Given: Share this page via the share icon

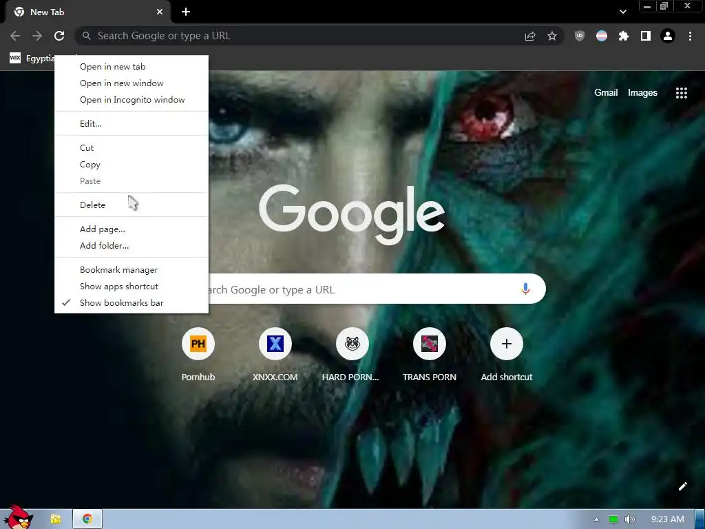Looking at the screenshot, I should pos(530,36).
